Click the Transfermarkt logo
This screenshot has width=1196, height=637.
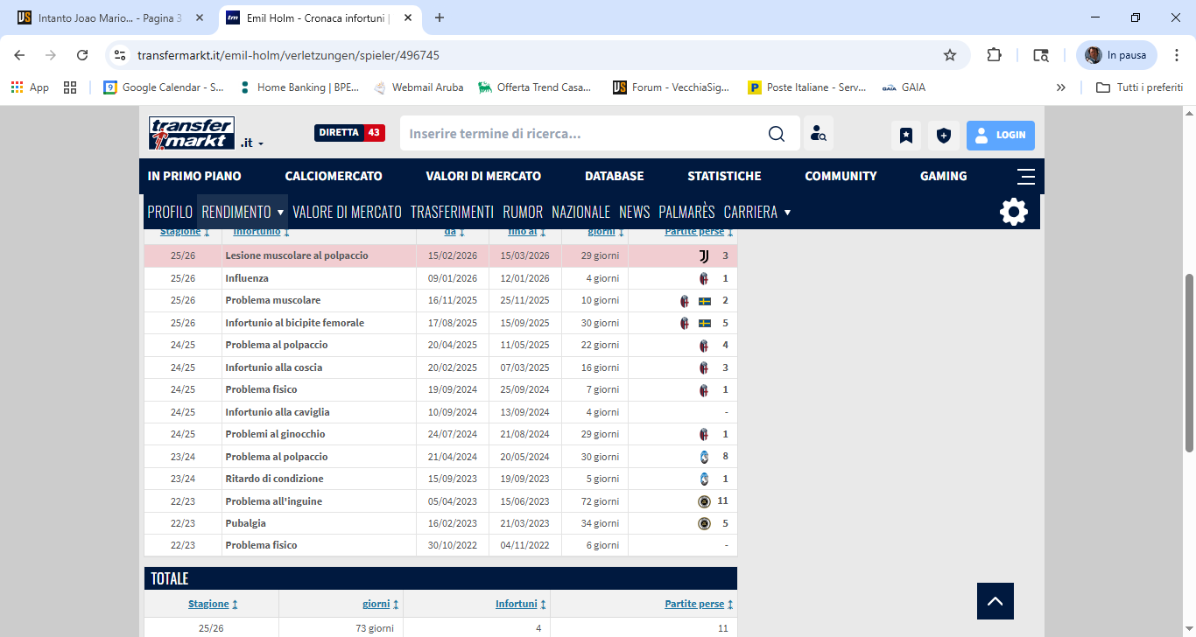click(x=191, y=133)
